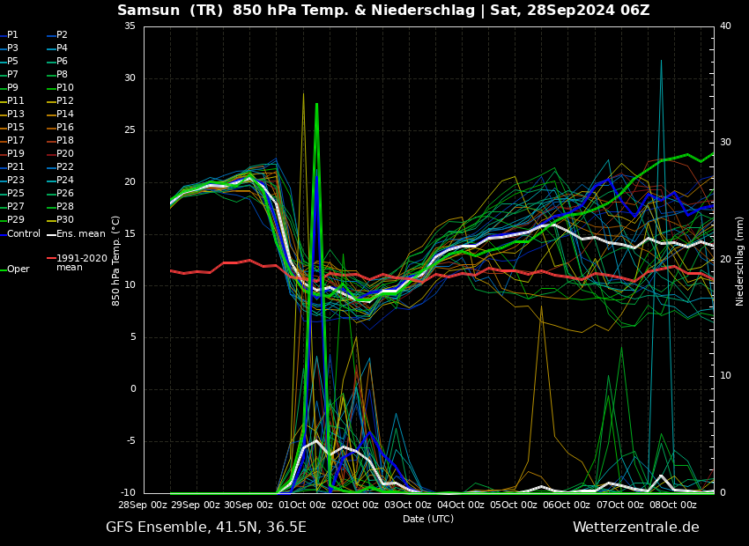Select the P30 legend entry
The image size is (749, 546).
60,219
